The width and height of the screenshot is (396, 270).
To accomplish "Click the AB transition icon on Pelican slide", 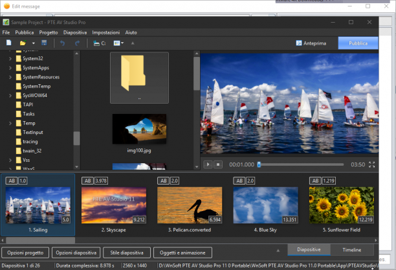I will [164, 181].
